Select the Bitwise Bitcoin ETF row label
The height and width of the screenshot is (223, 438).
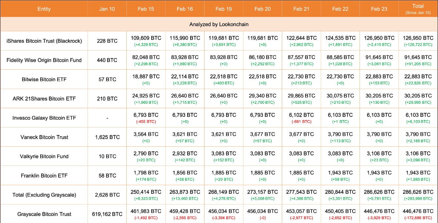click(x=44, y=80)
